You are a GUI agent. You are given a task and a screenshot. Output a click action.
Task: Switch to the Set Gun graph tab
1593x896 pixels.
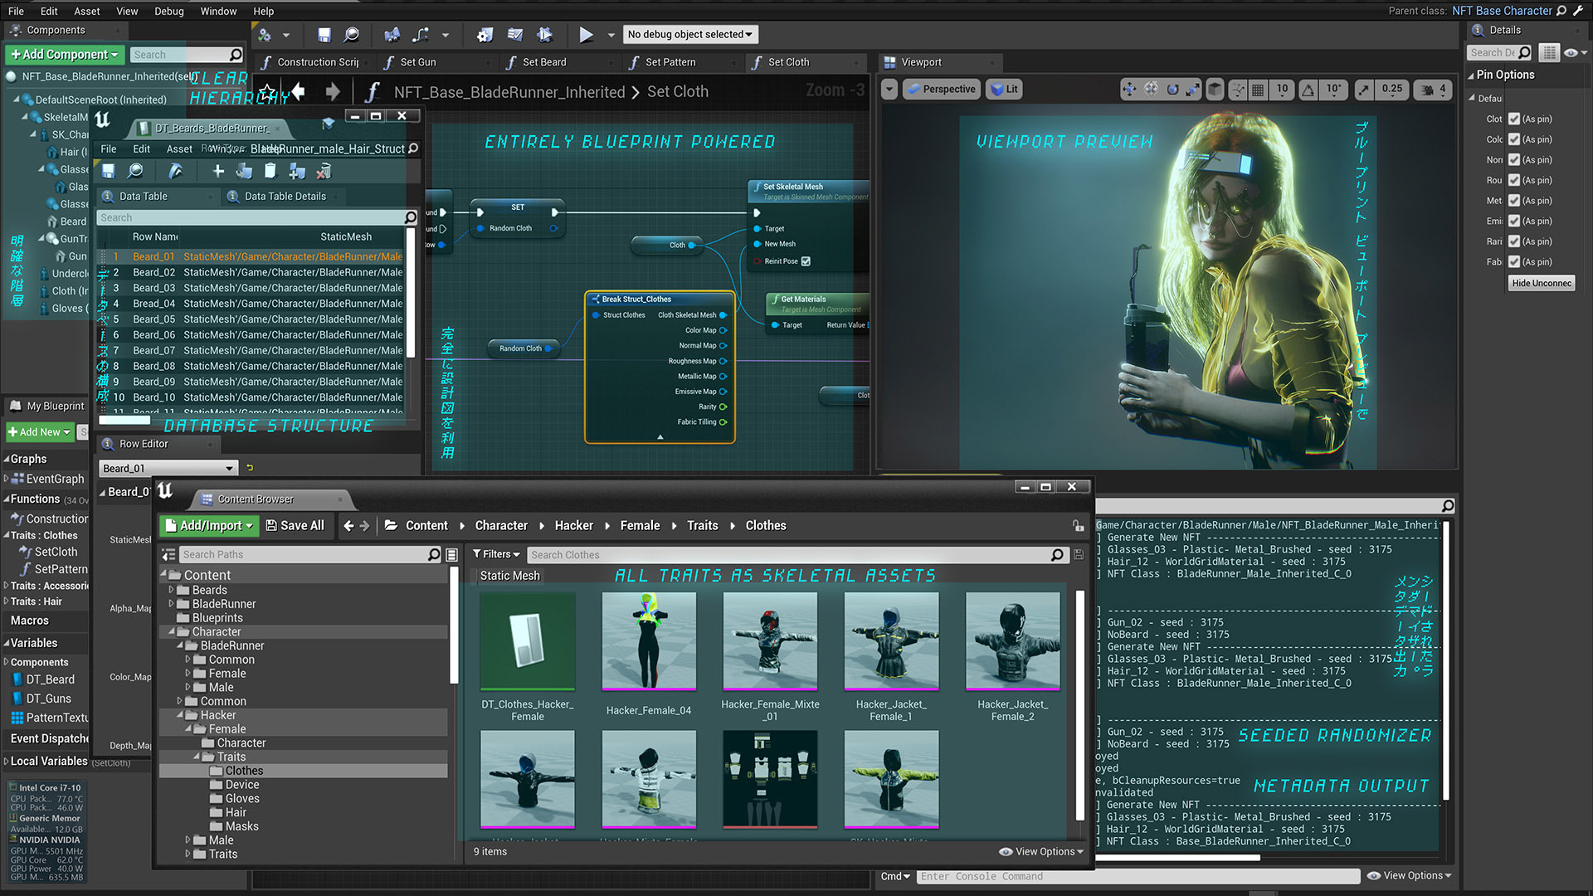(x=417, y=62)
